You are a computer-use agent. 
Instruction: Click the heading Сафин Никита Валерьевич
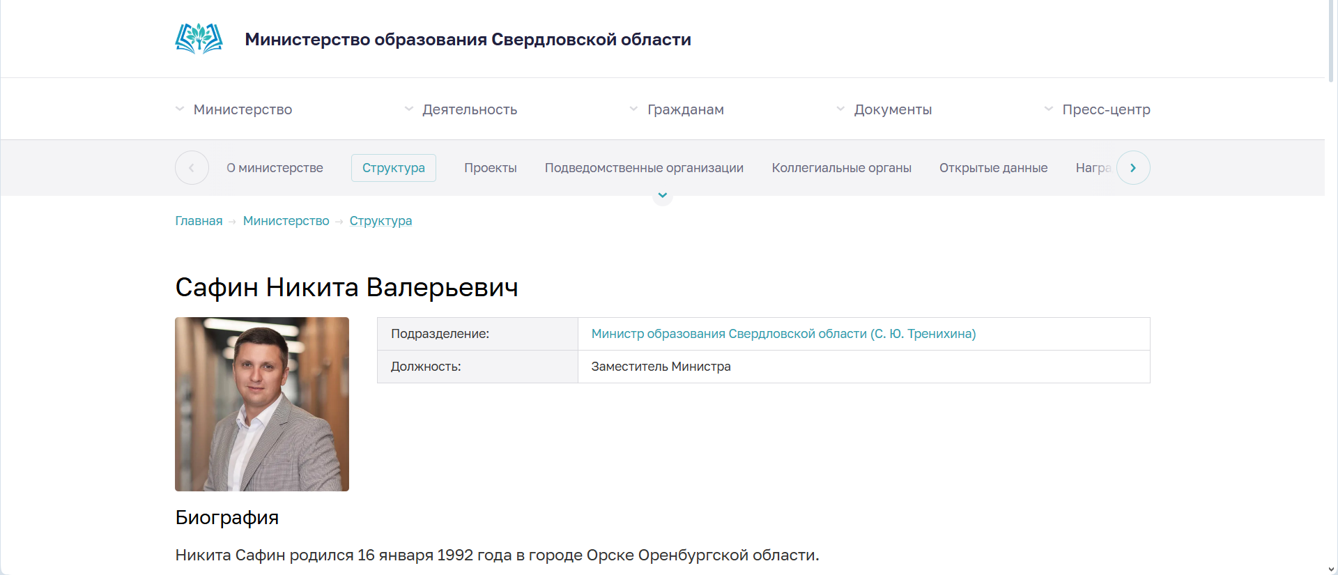pos(346,287)
